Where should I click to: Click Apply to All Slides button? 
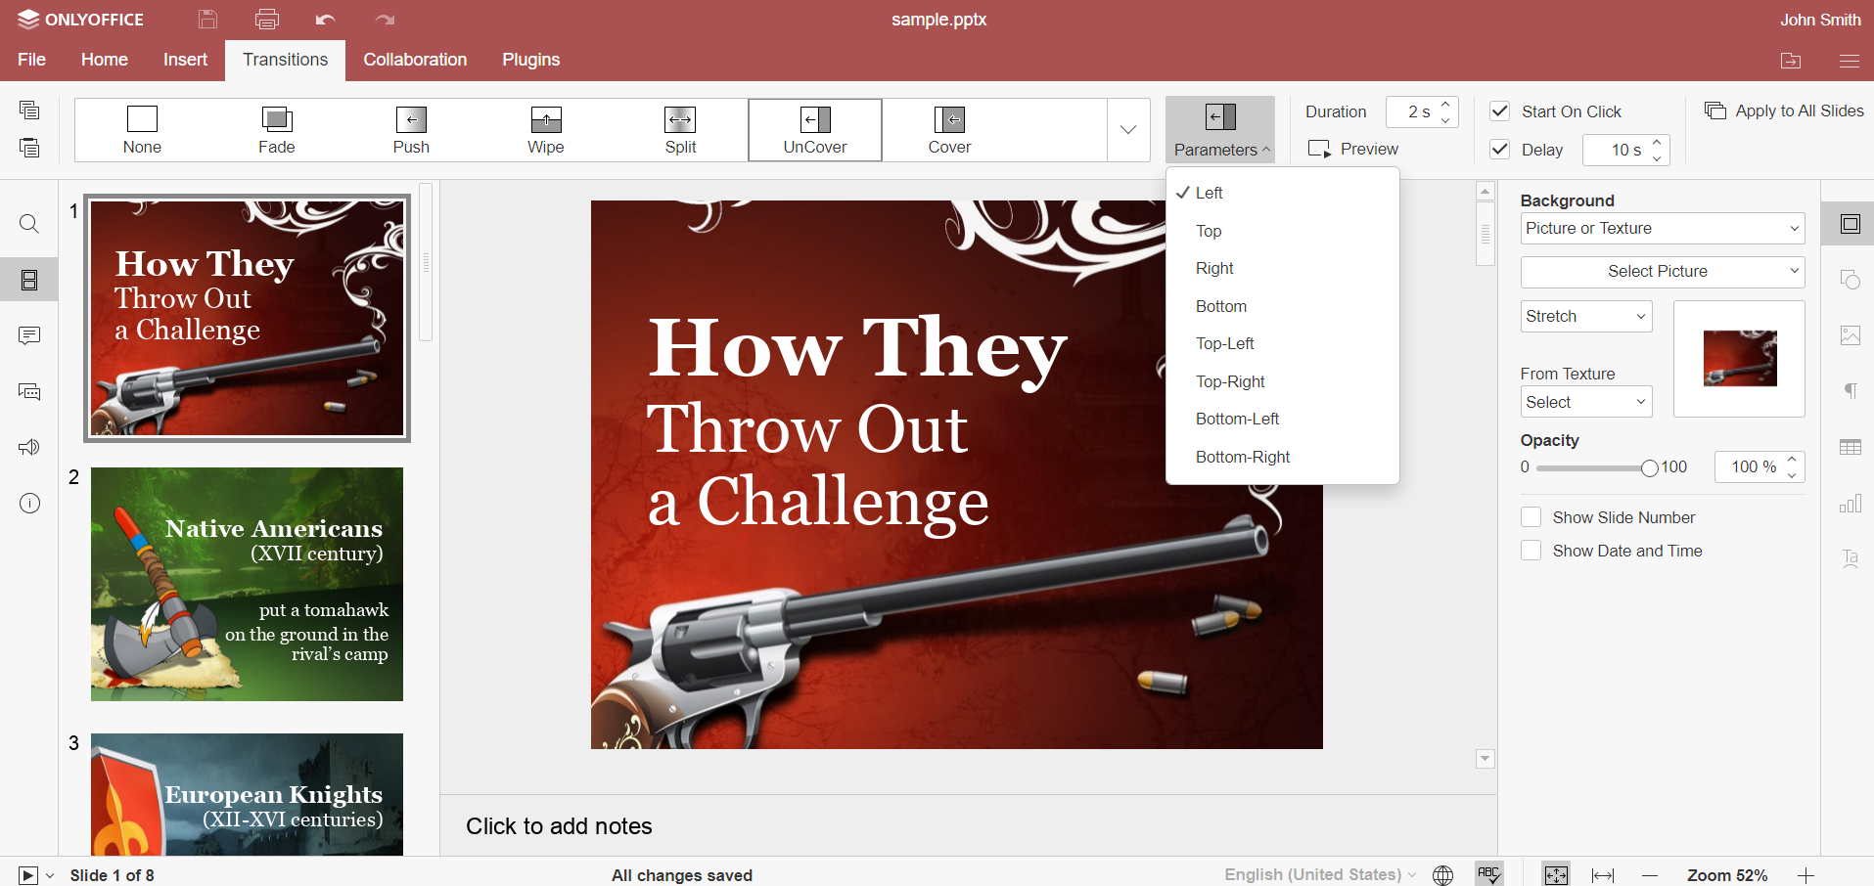[1784, 111]
